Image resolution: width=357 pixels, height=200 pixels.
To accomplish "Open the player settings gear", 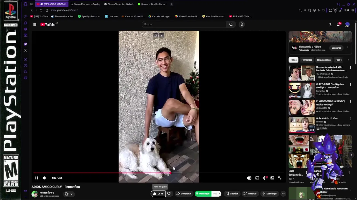I will 265,178.
